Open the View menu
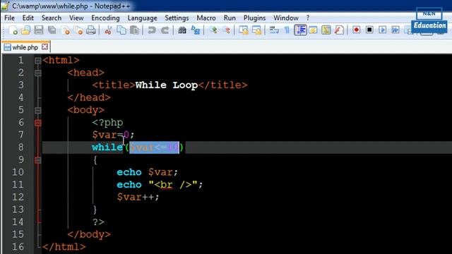 (x=76, y=18)
